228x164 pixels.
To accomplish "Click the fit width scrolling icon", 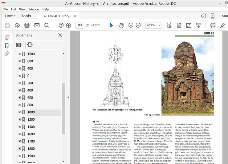I will (169, 25).
